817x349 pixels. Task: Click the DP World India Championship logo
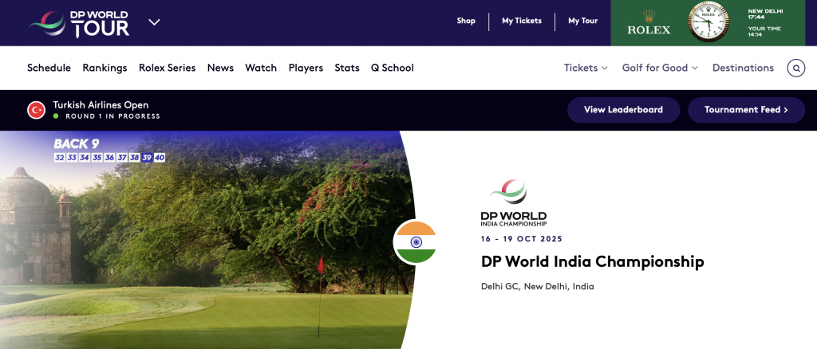(x=514, y=203)
